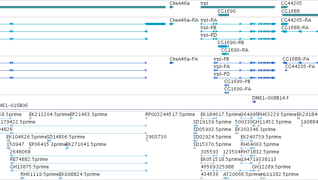
Task: Click the SD19139.5prime EST feature
Action: (x=195, y=126)
